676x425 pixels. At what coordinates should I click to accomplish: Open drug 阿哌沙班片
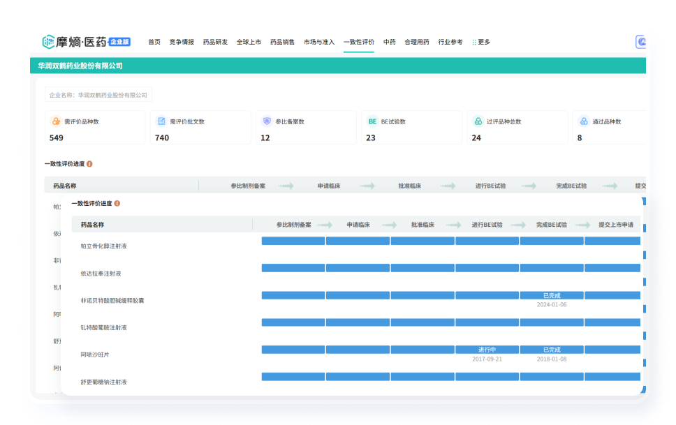click(x=95, y=355)
